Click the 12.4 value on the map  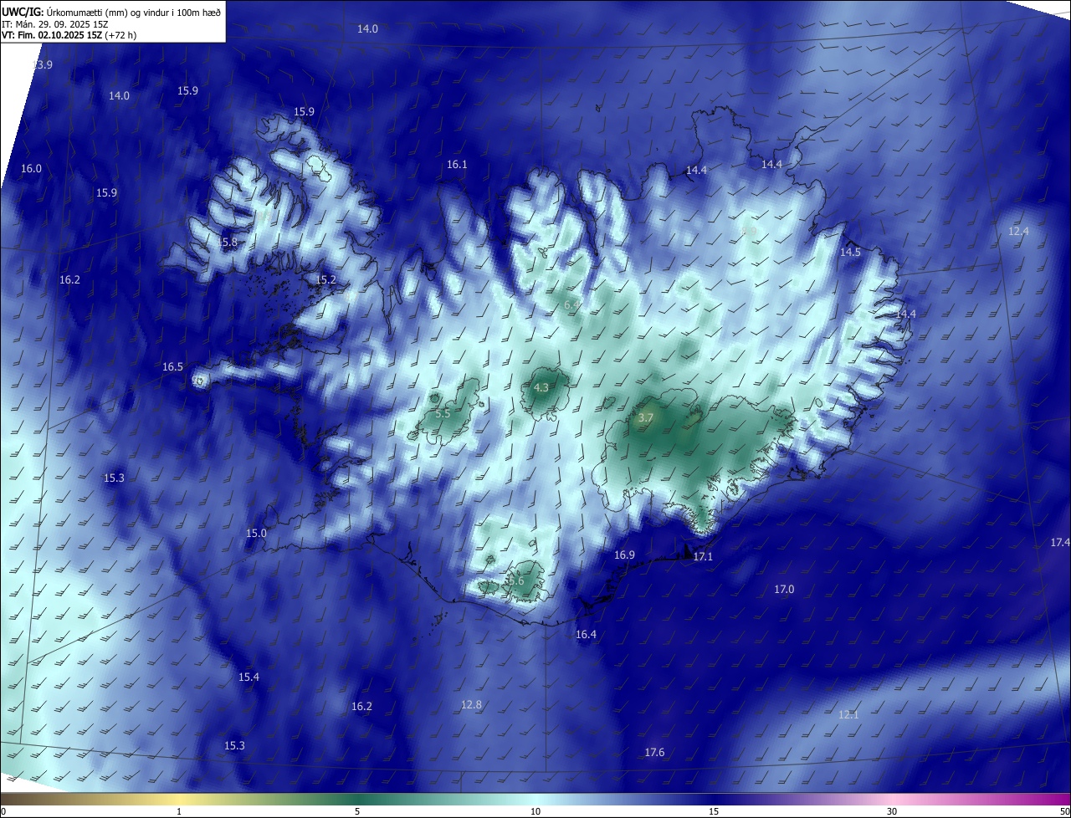pyautogui.click(x=1018, y=231)
